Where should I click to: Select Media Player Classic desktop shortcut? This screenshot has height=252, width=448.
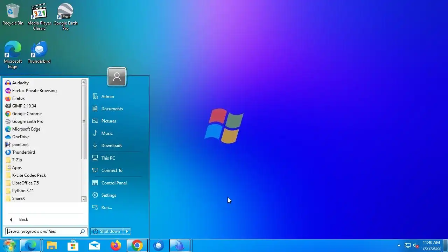tap(39, 17)
